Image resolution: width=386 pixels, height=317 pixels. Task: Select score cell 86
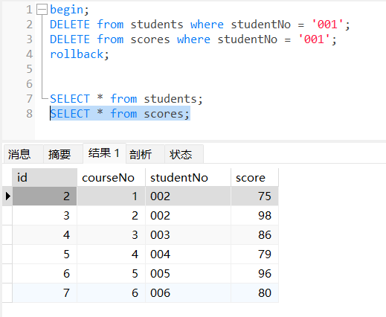coord(254,235)
